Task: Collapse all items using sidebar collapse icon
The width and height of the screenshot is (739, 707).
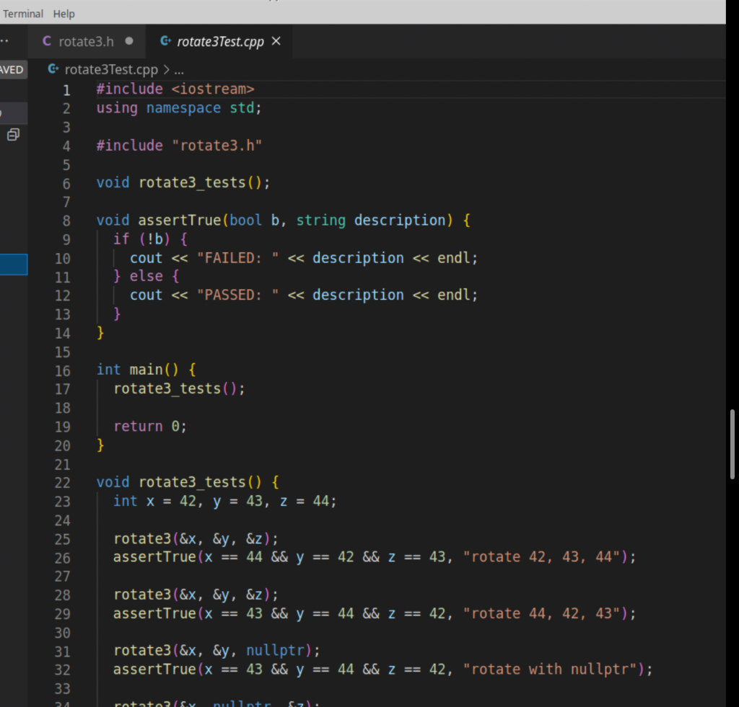Action: point(13,135)
